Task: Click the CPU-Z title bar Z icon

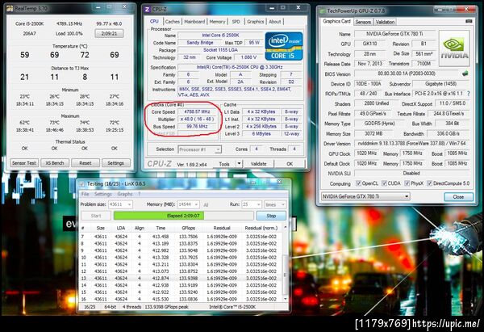Action: (x=148, y=9)
